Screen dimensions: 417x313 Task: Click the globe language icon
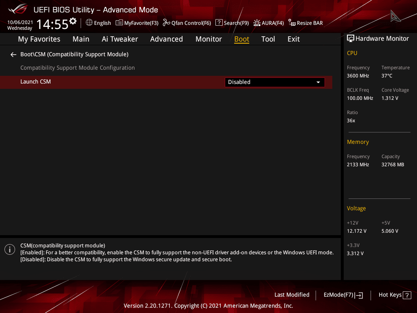(x=89, y=23)
